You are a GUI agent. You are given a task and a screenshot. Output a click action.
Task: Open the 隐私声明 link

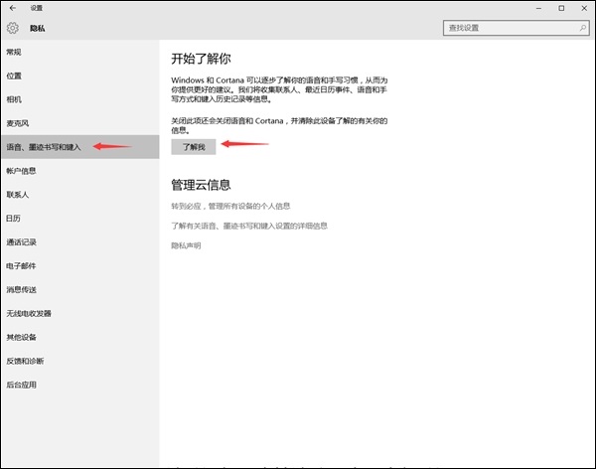(x=186, y=245)
